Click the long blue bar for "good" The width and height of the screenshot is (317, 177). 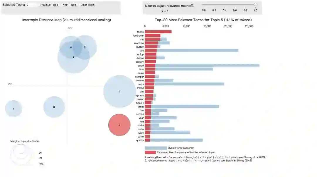[205, 66]
